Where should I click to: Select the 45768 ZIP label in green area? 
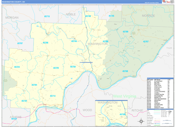click(125, 71)
